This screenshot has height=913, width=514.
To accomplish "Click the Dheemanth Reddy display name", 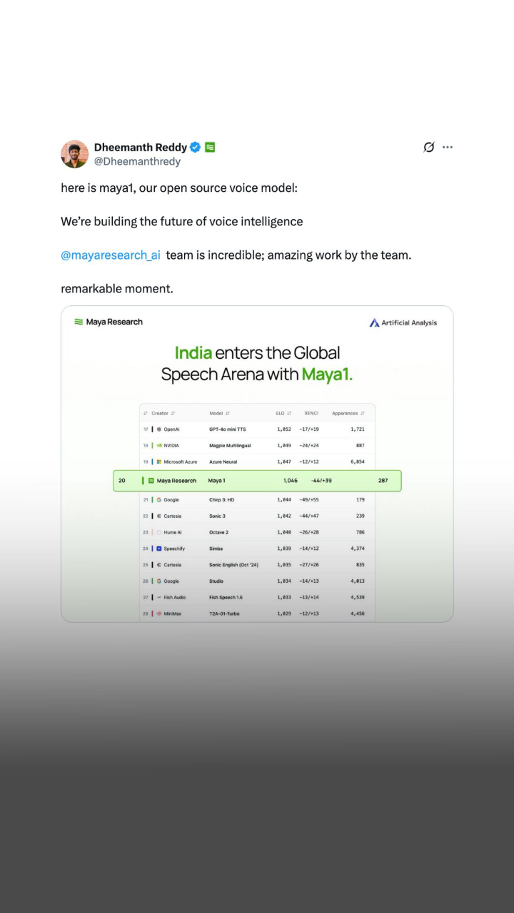I will (x=141, y=147).
